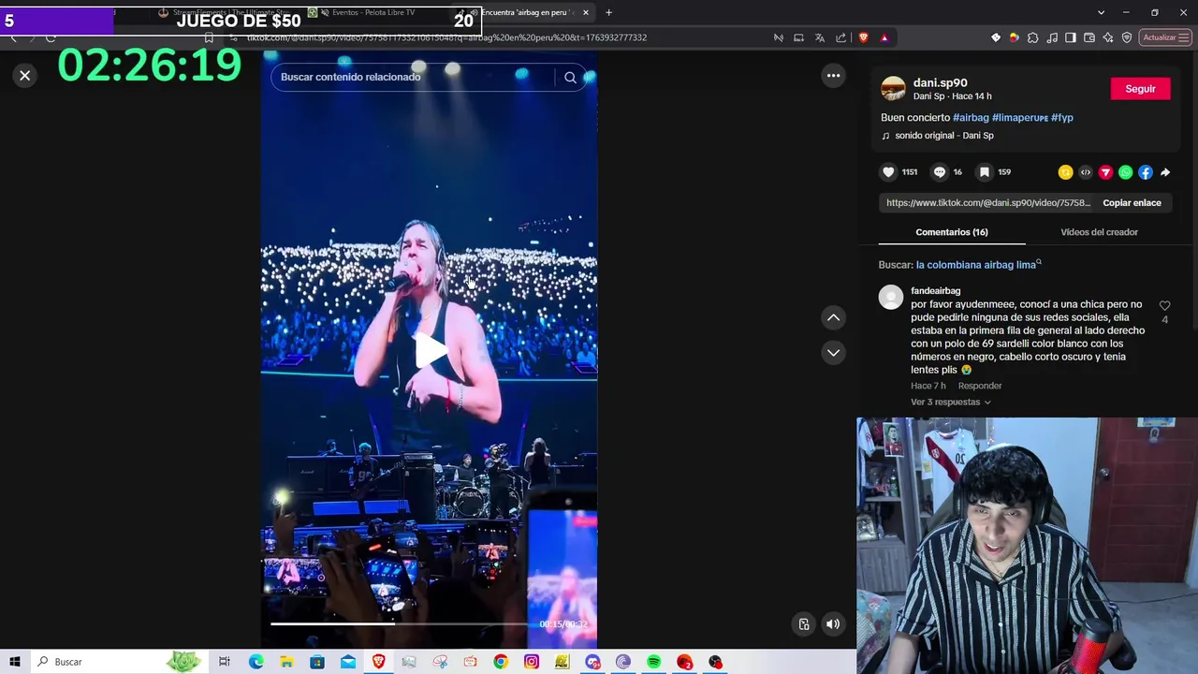Viewport: 1198px width, 674px height.
Task: Open a new browser tab
Action: (608, 12)
